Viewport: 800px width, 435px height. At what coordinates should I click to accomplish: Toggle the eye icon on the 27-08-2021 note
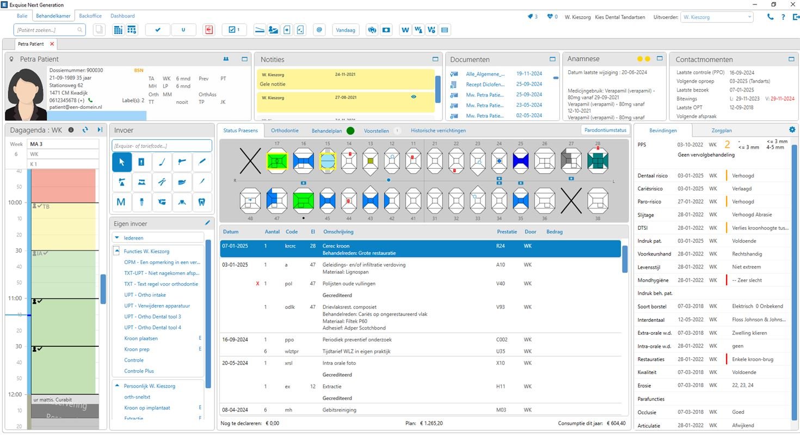(414, 97)
